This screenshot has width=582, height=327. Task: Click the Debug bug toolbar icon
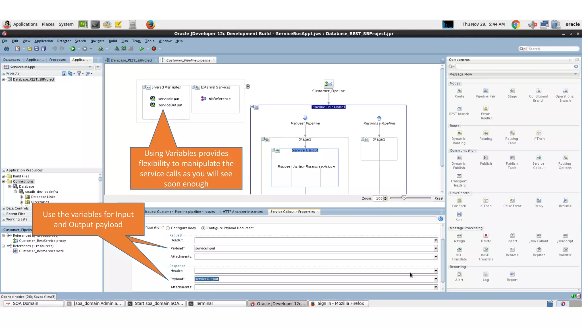coord(154,49)
